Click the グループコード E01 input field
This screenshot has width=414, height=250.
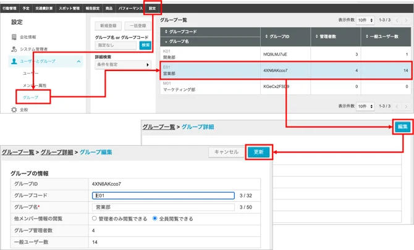point(163,196)
